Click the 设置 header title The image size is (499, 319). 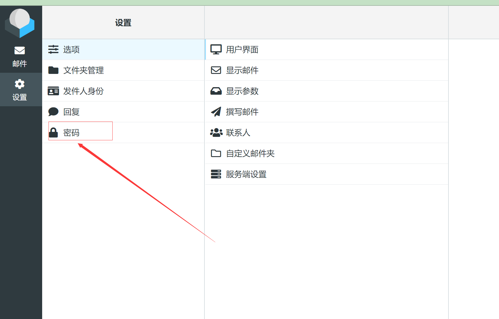[x=123, y=23]
